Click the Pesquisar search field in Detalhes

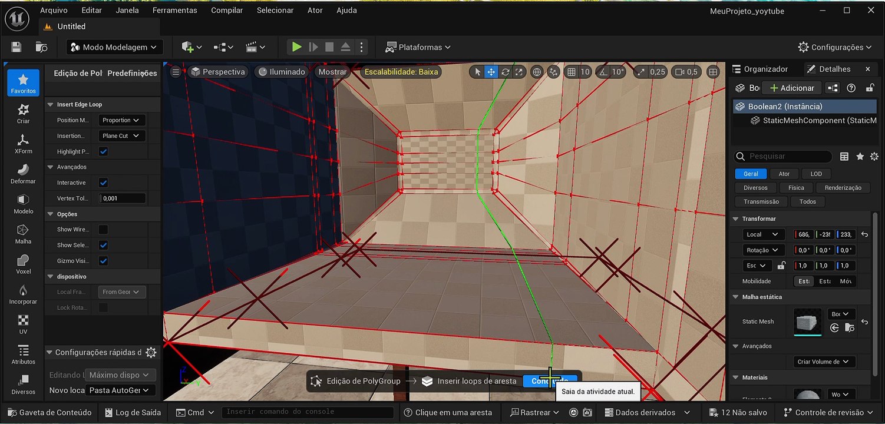(x=784, y=157)
